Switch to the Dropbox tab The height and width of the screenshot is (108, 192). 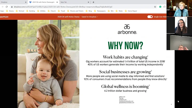14,2
